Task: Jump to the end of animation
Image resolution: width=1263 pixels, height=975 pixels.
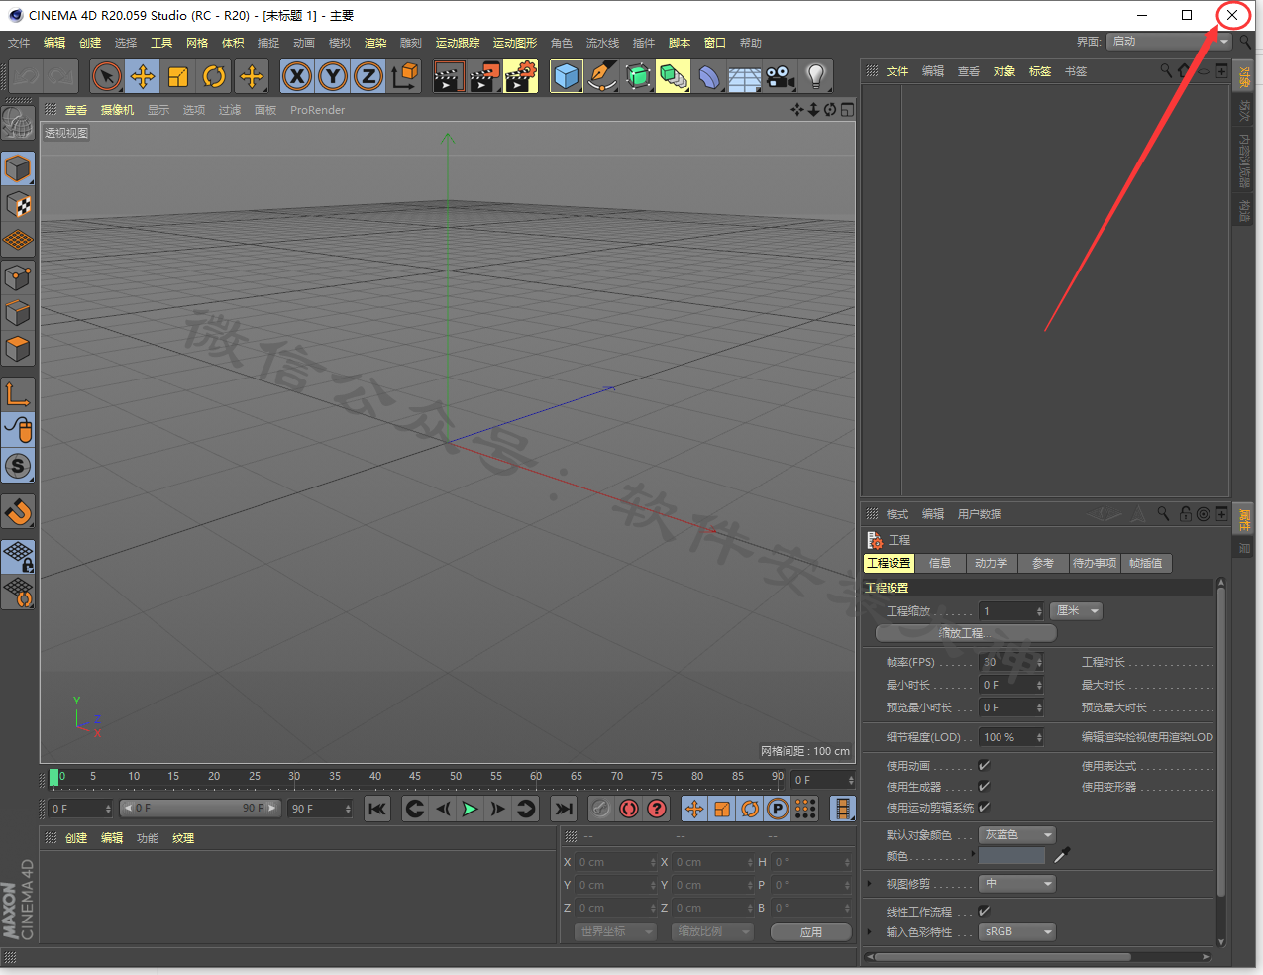Action: [x=564, y=810]
